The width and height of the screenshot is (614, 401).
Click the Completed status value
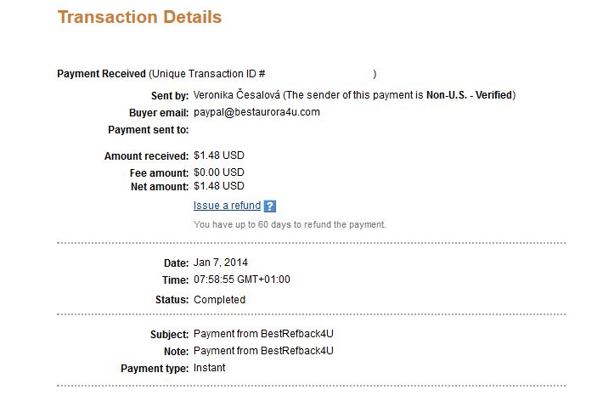point(219,300)
